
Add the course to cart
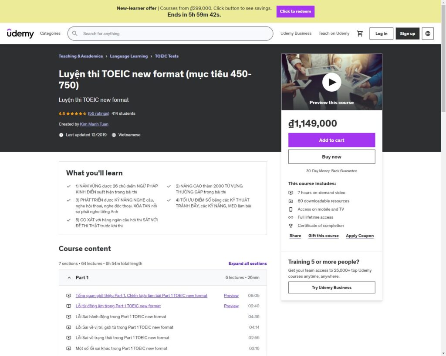tap(331, 140)
